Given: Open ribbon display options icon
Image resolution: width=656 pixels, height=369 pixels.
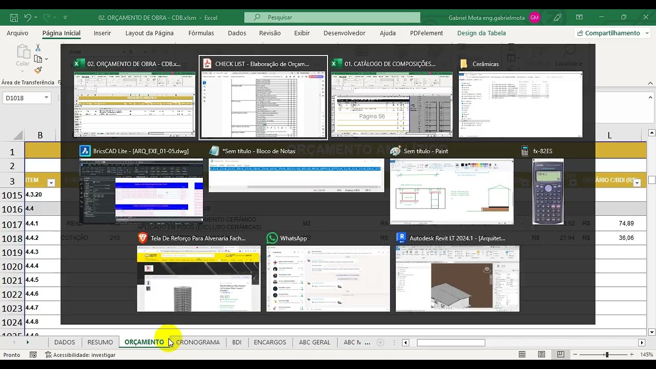Looking at the screenshot, I should tap(579, 17).
